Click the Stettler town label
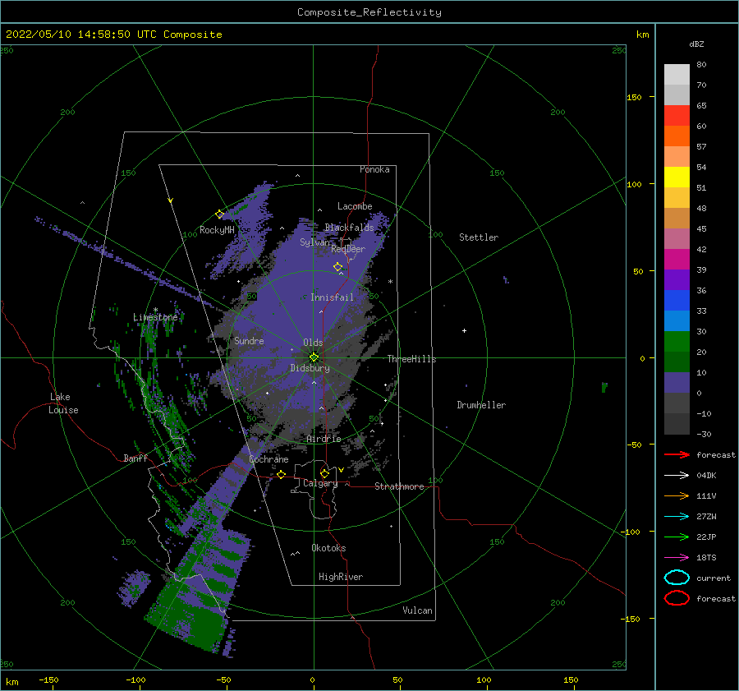 pyautogui.click(x=479, y=237)
